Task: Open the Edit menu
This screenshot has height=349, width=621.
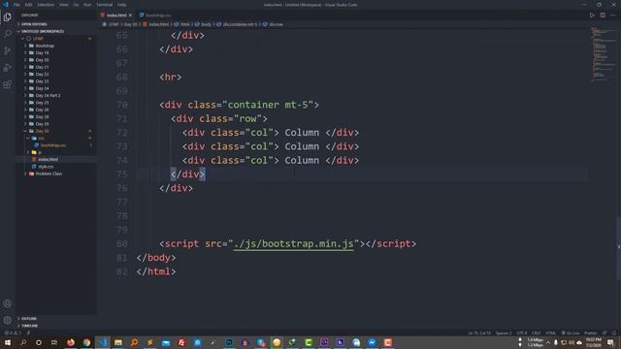Action: point(28,5)
